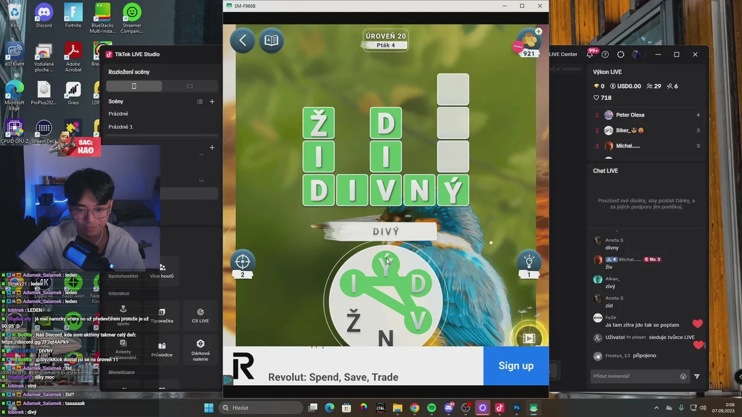Open BlueStacks Multi-Instance desktop shortcut
Screen dimensions: 742x417
[103, 19]
